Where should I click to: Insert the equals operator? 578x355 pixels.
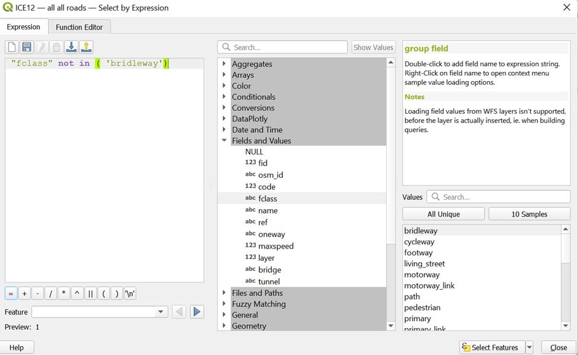tap(11, 293)
